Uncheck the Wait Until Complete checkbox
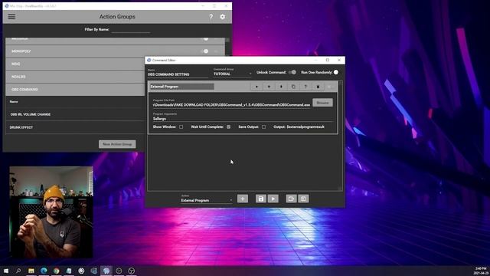 click(229, 127)
